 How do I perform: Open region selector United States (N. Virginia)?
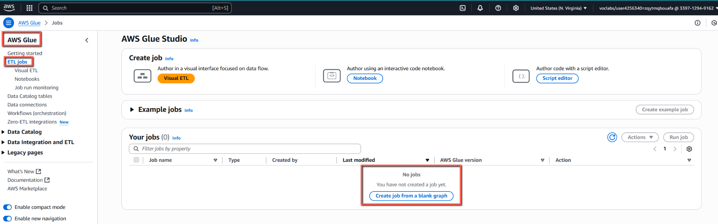(559, 8)
